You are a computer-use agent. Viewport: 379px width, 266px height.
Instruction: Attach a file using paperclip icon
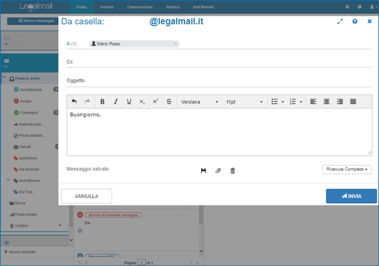[218, 171]
